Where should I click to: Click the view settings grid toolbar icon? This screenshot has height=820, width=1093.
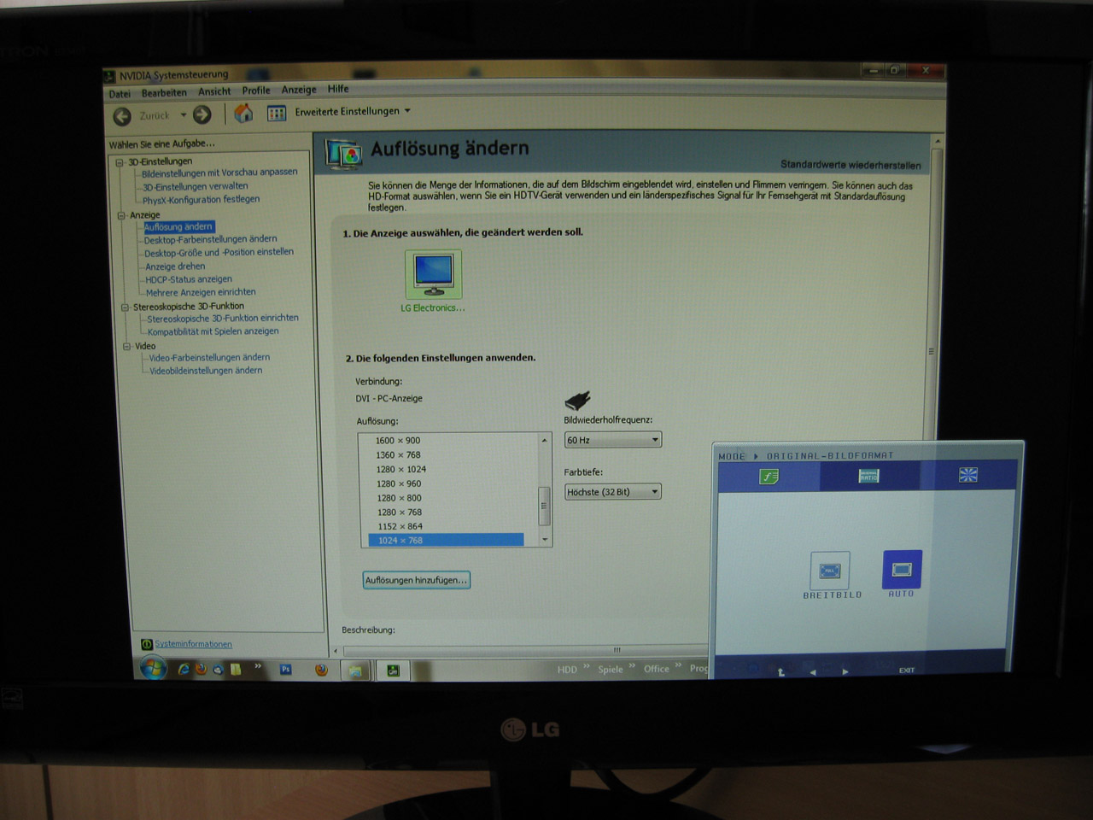[x=277, y=113]
